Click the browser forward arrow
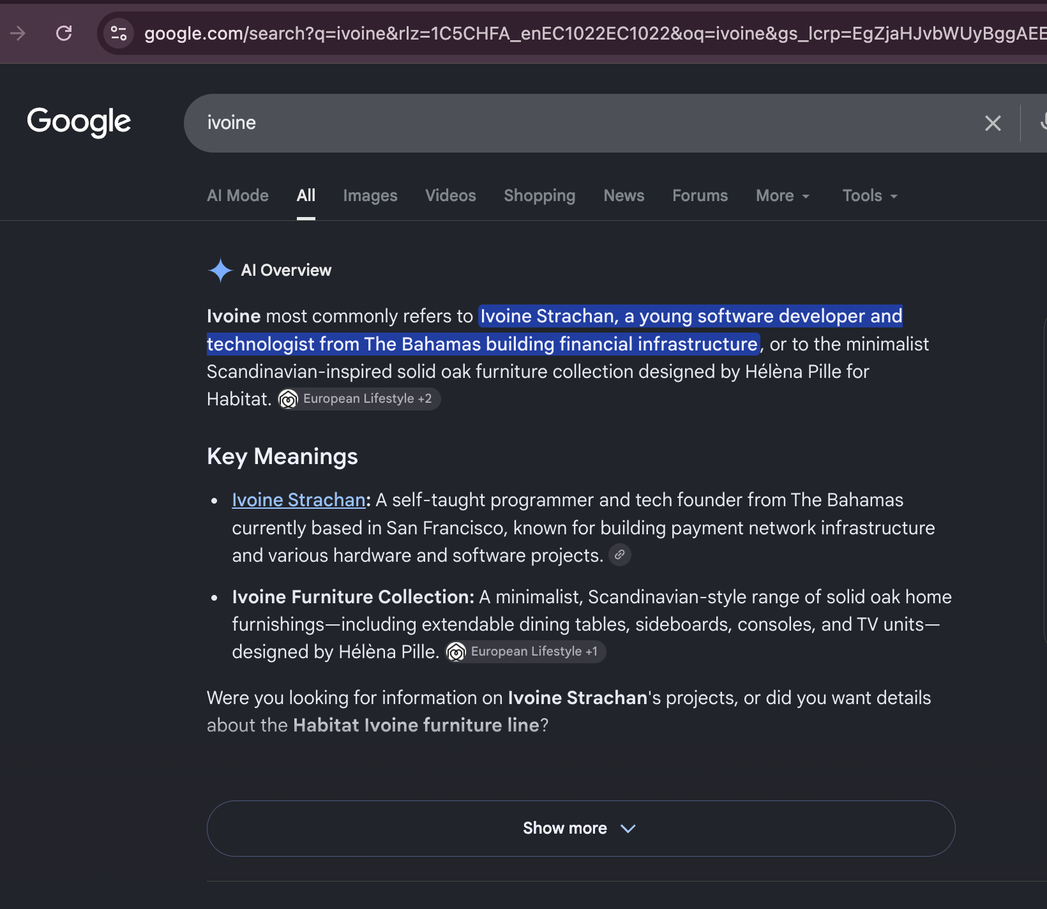 [18, 33]
